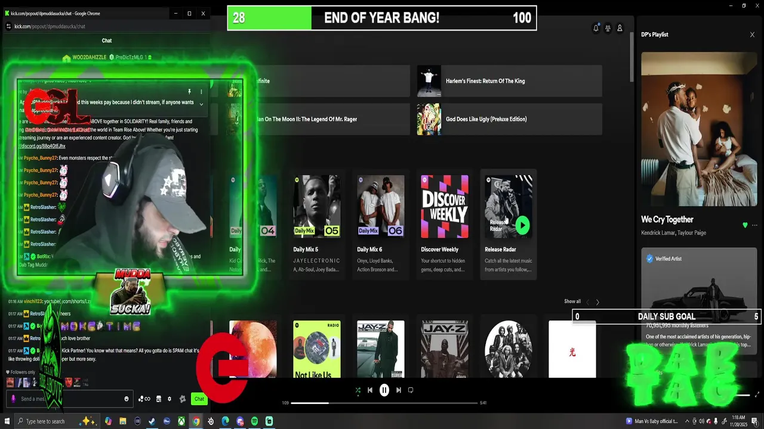Seek within the song progress bar
764x429 pixels.
[384, 403]
